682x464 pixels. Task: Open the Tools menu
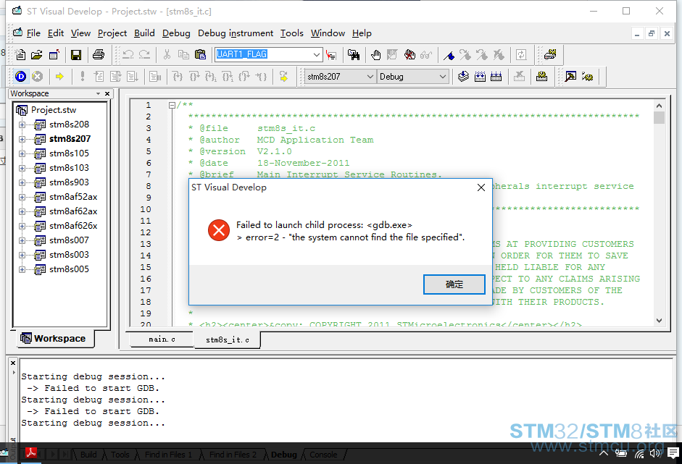click(x=292, y=33)
